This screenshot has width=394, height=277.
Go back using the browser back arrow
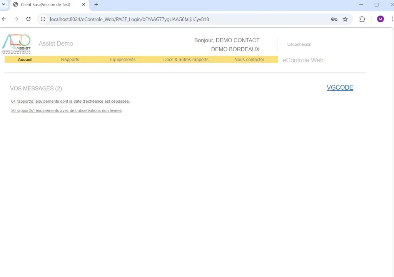pyautogui.click(x=4, y=19)
